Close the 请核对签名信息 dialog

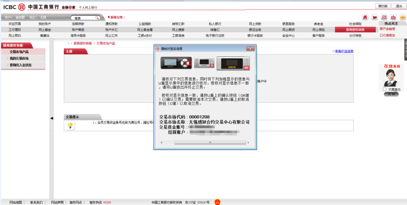click(250, 49)
